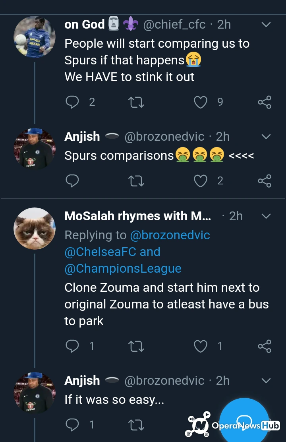Reply to the Clone Zouma tweet
The width and height of the screenshot is (286, 442).
[72, 346]
